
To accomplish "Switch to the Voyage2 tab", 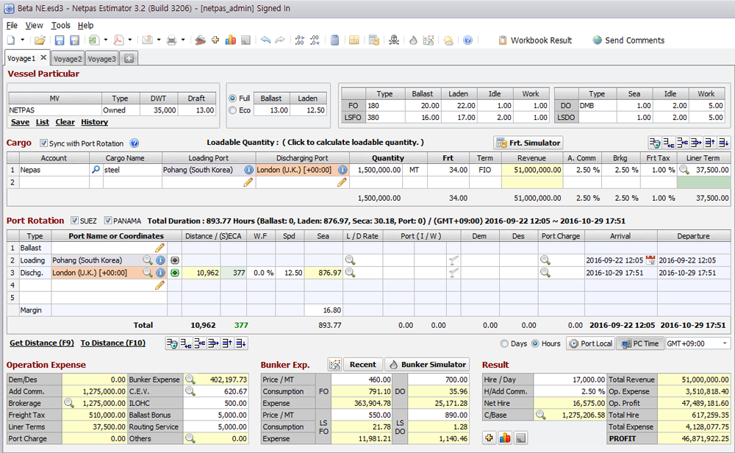I will 68,57.
